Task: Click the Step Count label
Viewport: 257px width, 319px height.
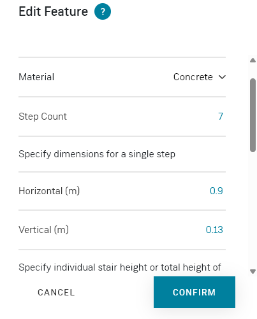Action: [43, 117]
